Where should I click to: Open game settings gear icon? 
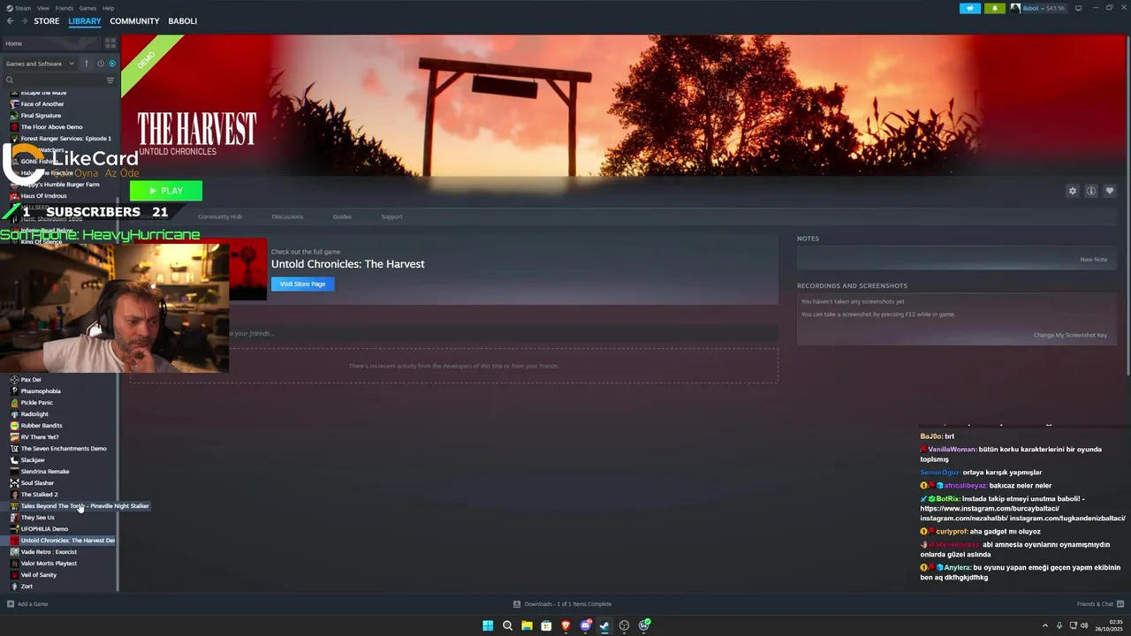coord(1073,191)
